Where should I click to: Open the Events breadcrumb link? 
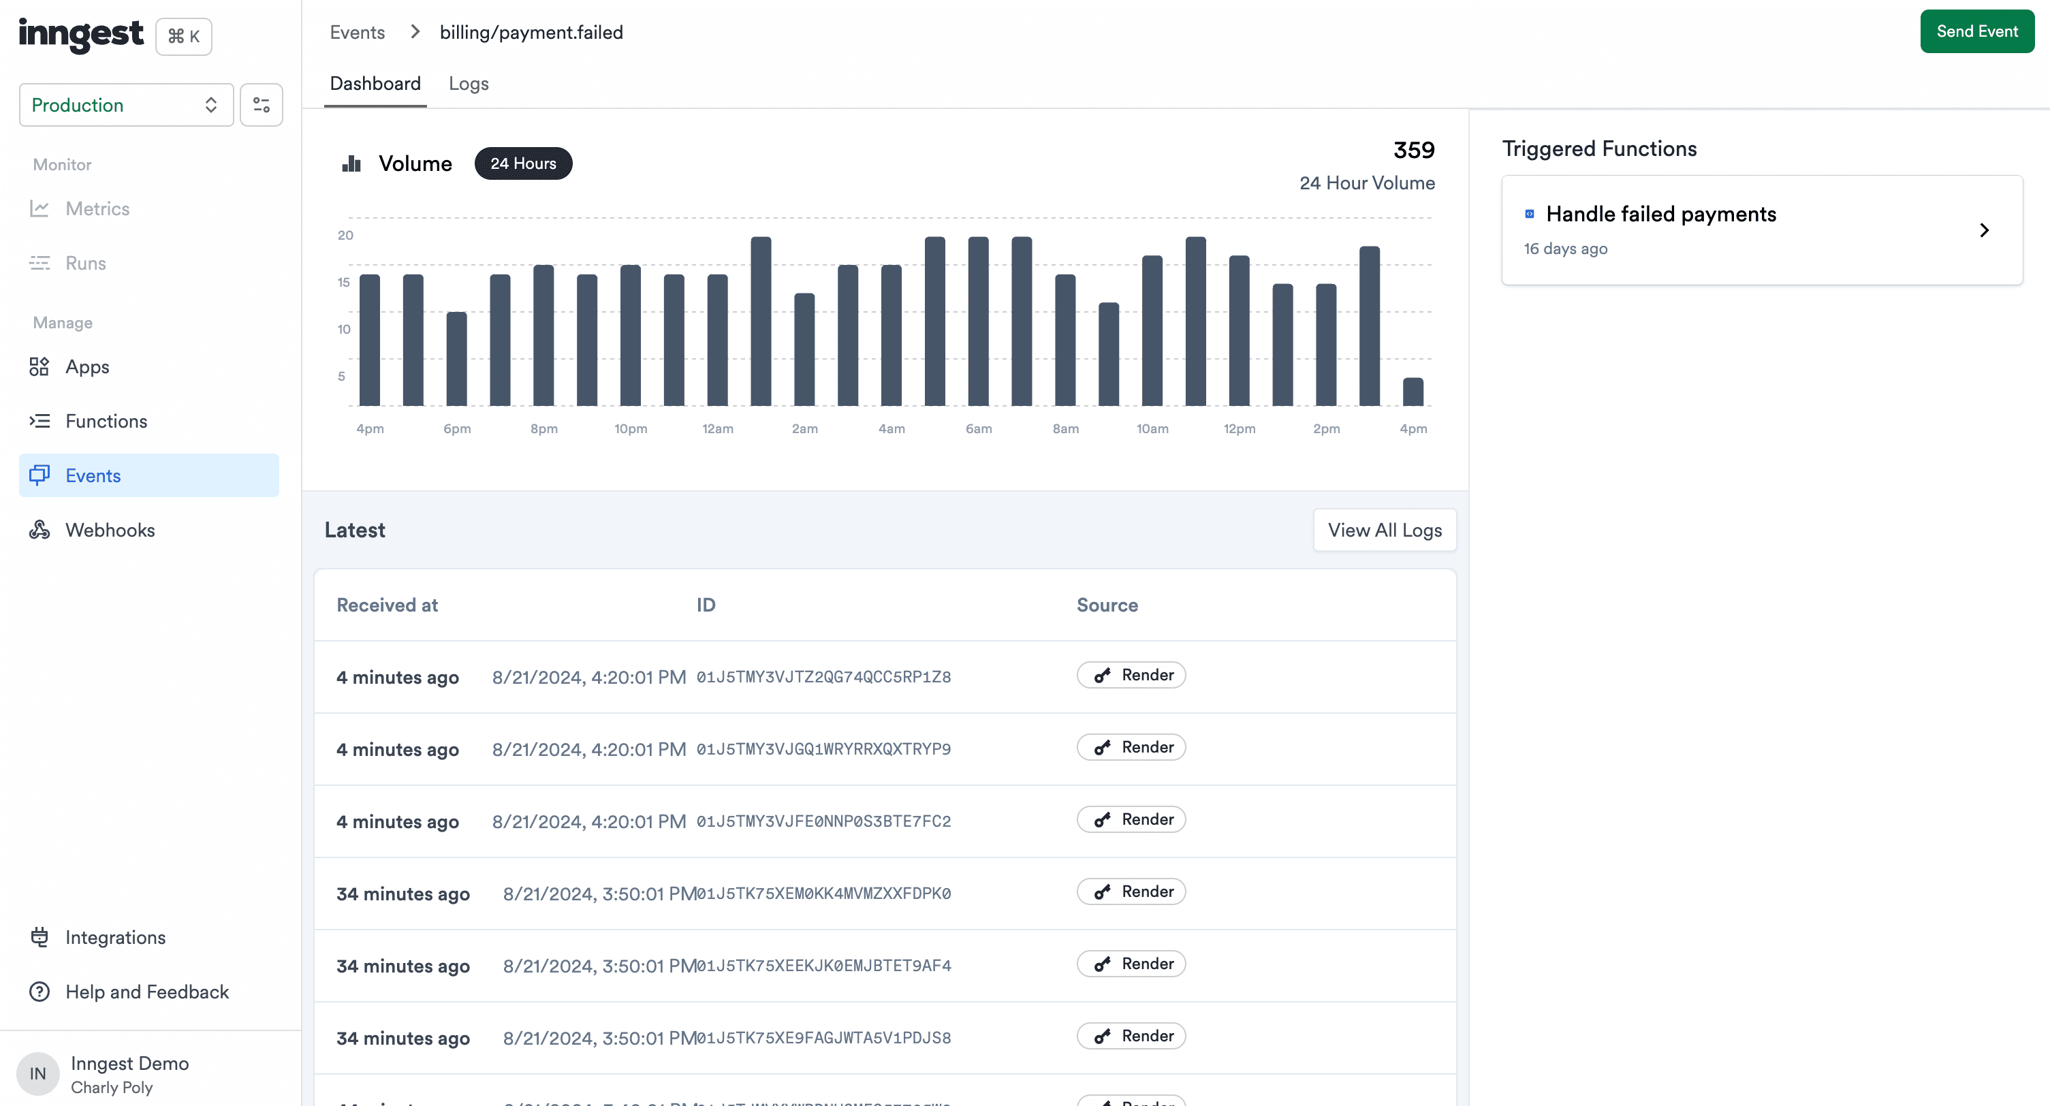356,32
